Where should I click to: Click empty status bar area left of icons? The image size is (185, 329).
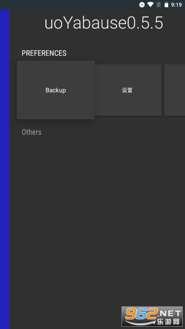(68, 5)
